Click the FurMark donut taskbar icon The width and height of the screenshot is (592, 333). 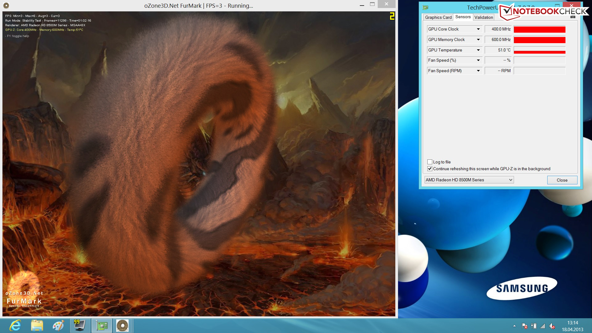point(122,326)
